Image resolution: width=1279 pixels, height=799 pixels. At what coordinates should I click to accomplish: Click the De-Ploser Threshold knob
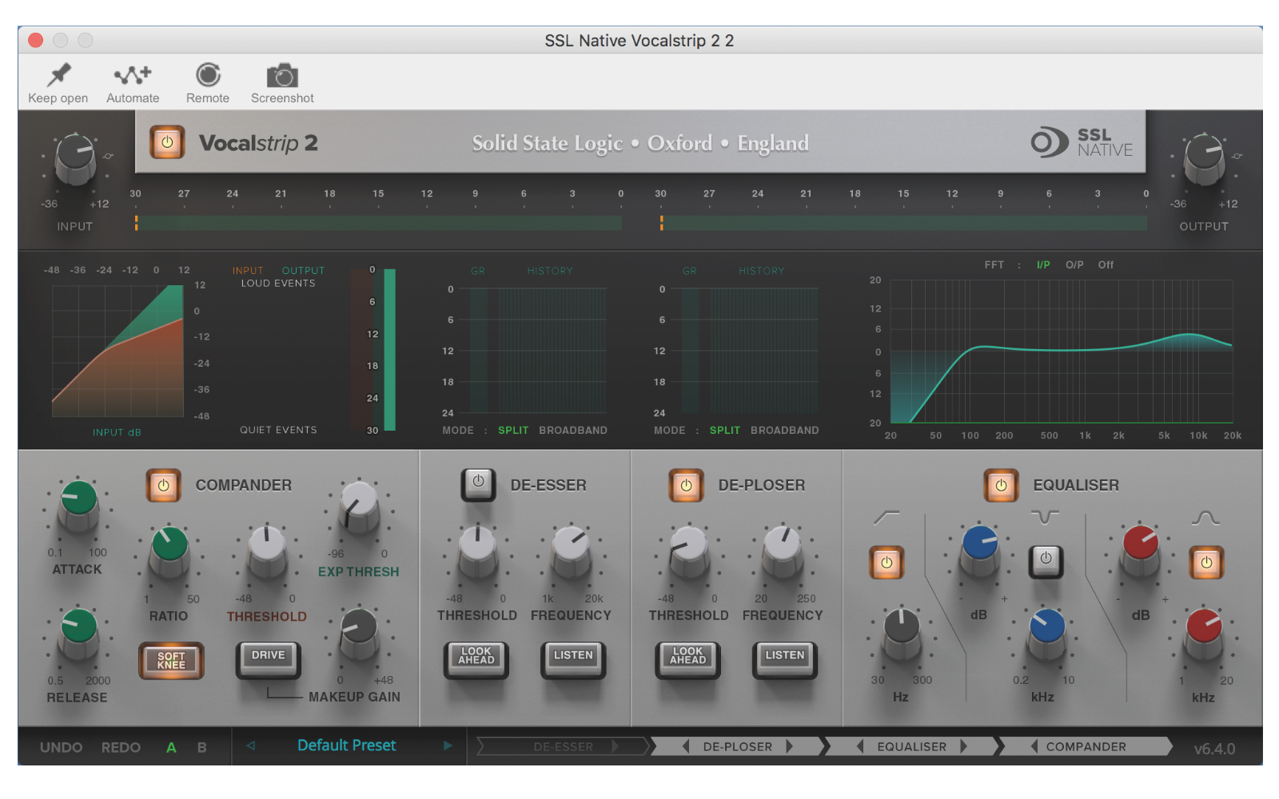click(688, 552)
